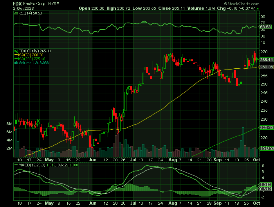Click the 260.36 MA(50) axis tag
The image size is (274, 207).
[266, 67]
